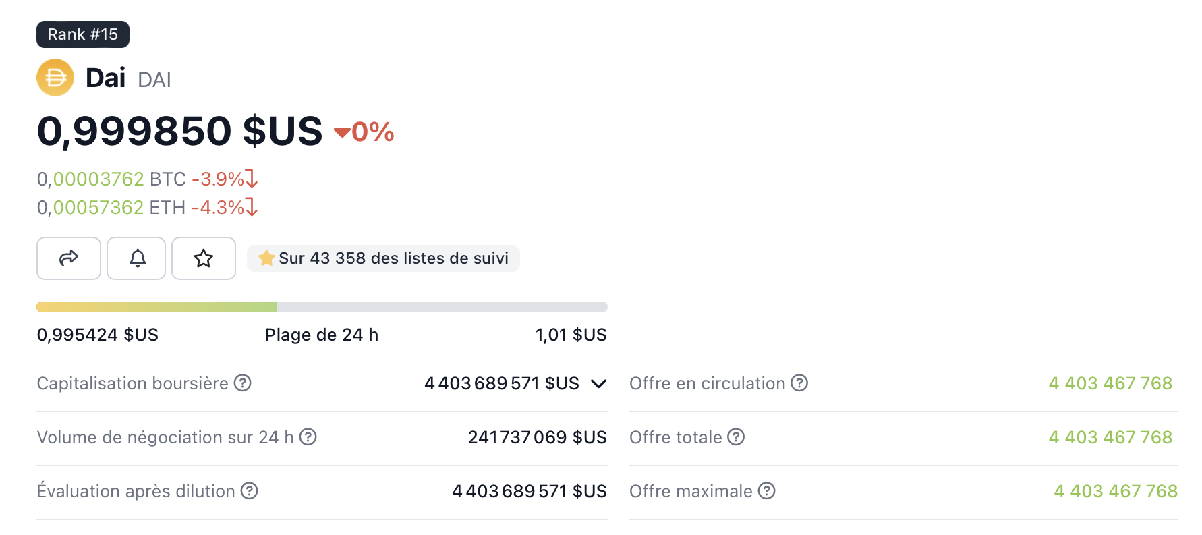Image resolution: width=1202 pixels, height=535 pixels.
Task: Open info icon beside Capitalisation boursière
Action: [x=243, y=383]
